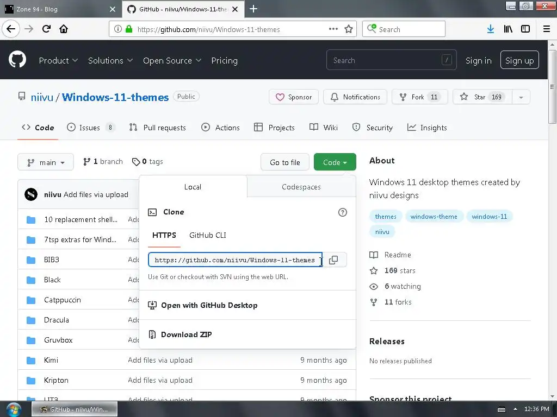Open the Pricing page
This screenshot has width=557, height=417.
pyautogui.click(x=225, y=61)
